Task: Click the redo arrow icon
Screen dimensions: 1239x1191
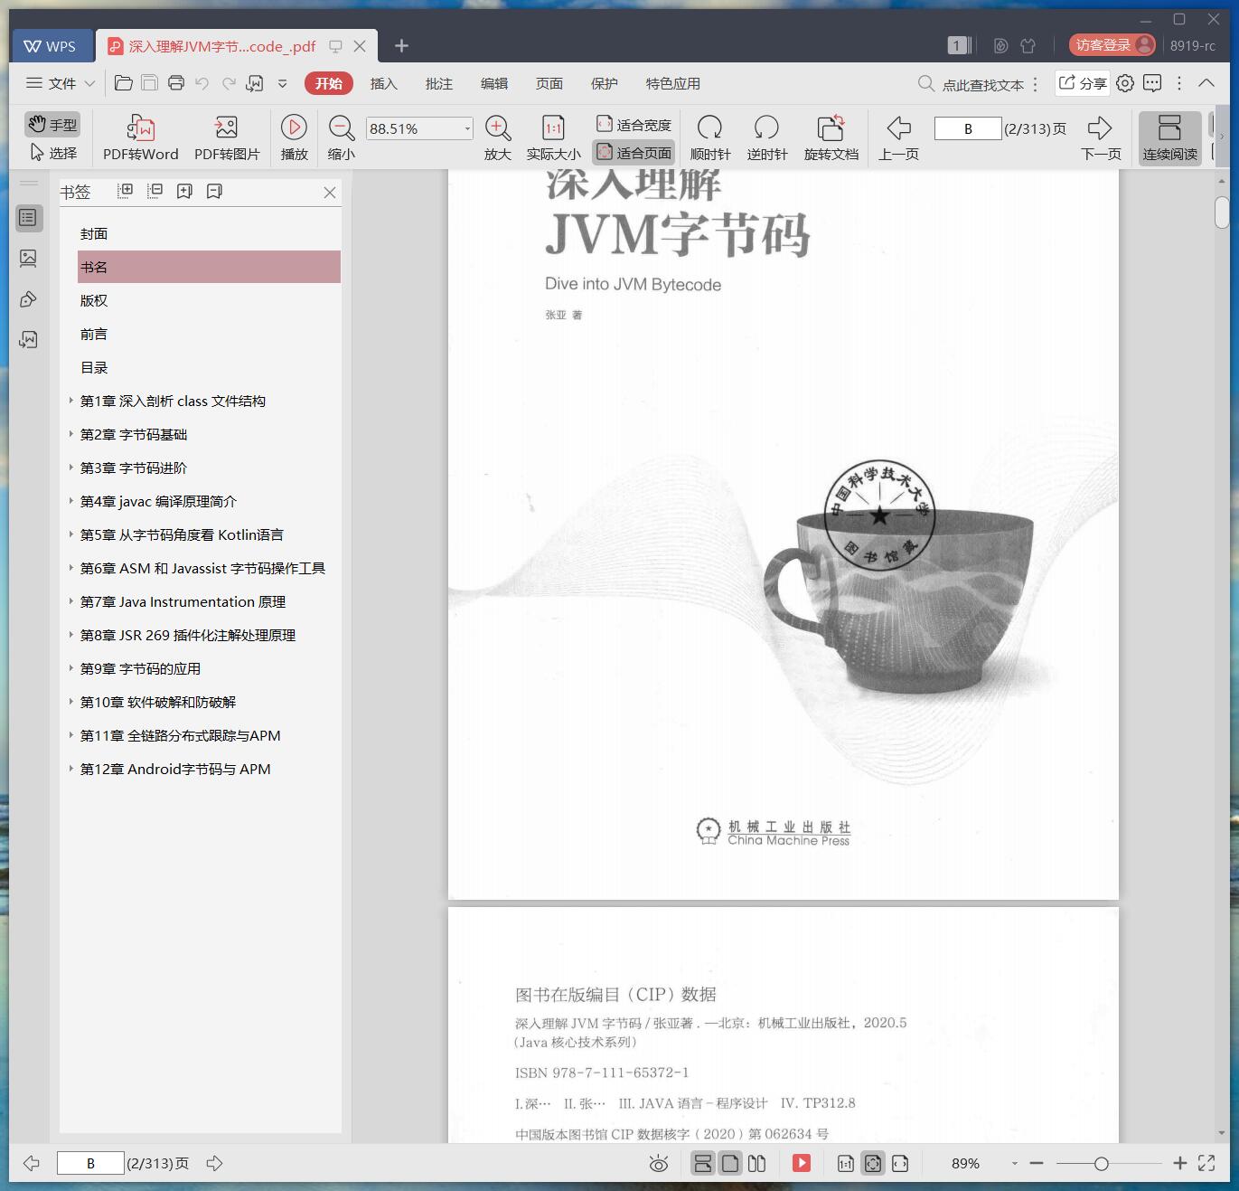Action: (229, 83)
